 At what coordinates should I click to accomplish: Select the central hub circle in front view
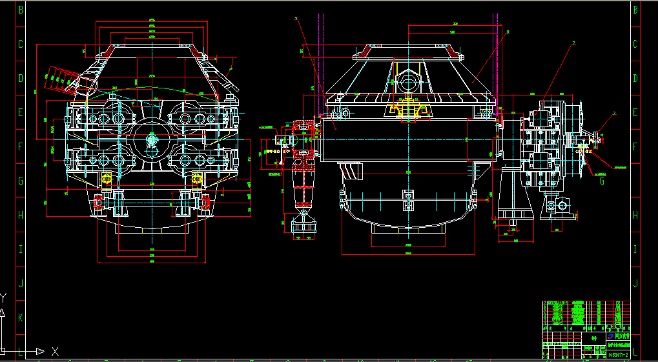(x=152, y=139)
